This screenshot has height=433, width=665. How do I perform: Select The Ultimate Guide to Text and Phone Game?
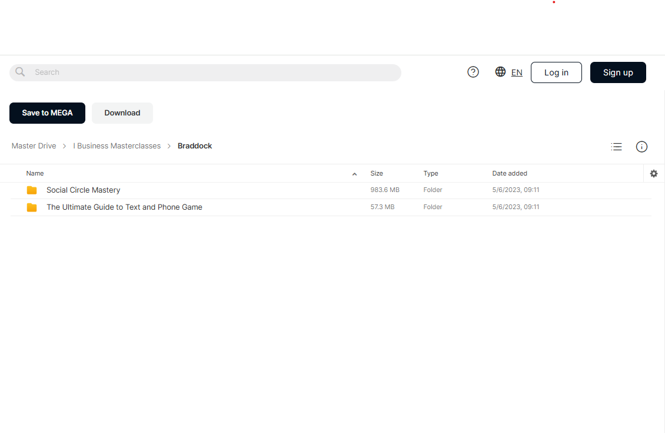tap(124, 207)
